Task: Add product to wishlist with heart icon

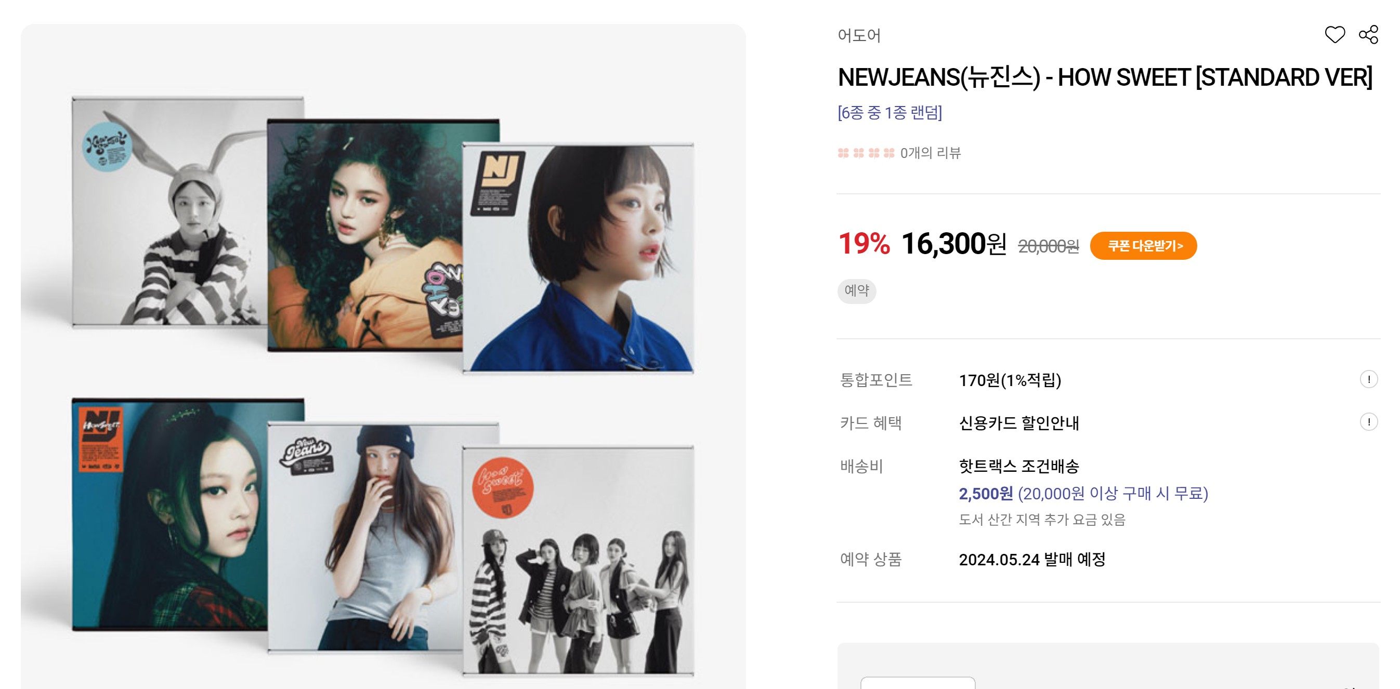Action: pyautogui.click(x=1334, y=35)
